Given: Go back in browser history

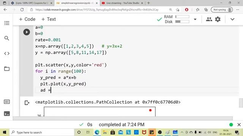Looking at the screenshot, I should tap(5, 9).
